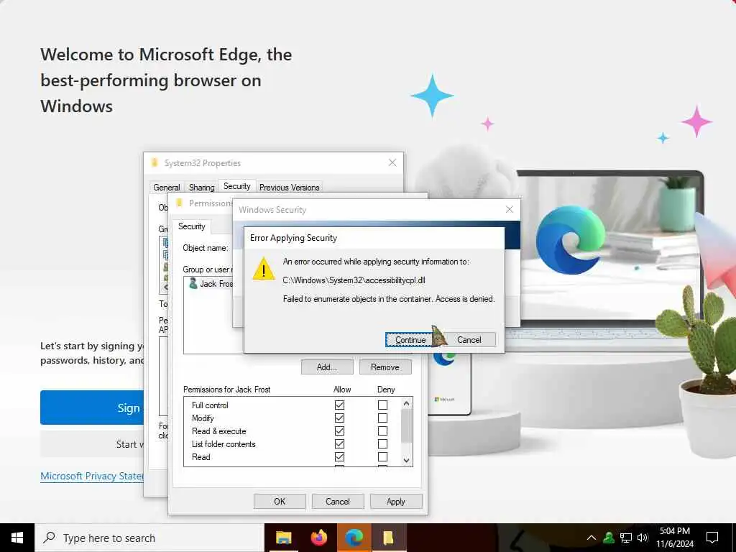Open the Microsoft Privacy Statement link

(x=92, y=476)
